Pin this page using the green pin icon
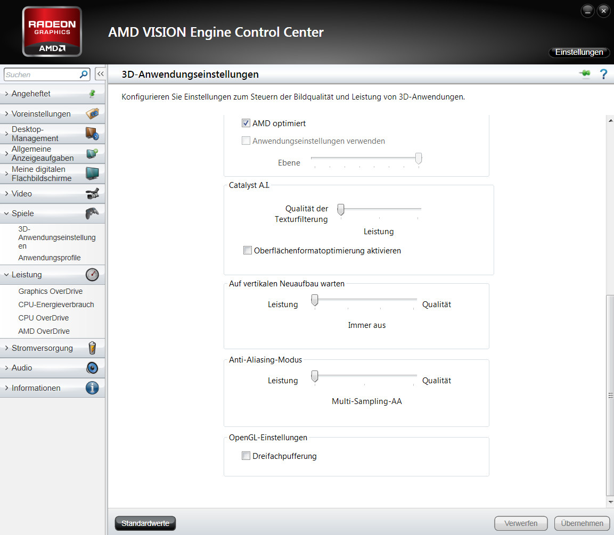The image size is (614, 535). tap(585, 73)
